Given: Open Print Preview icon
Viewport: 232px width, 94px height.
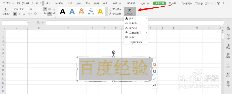Looking at the screenshot, I should [x=32, y=3].
